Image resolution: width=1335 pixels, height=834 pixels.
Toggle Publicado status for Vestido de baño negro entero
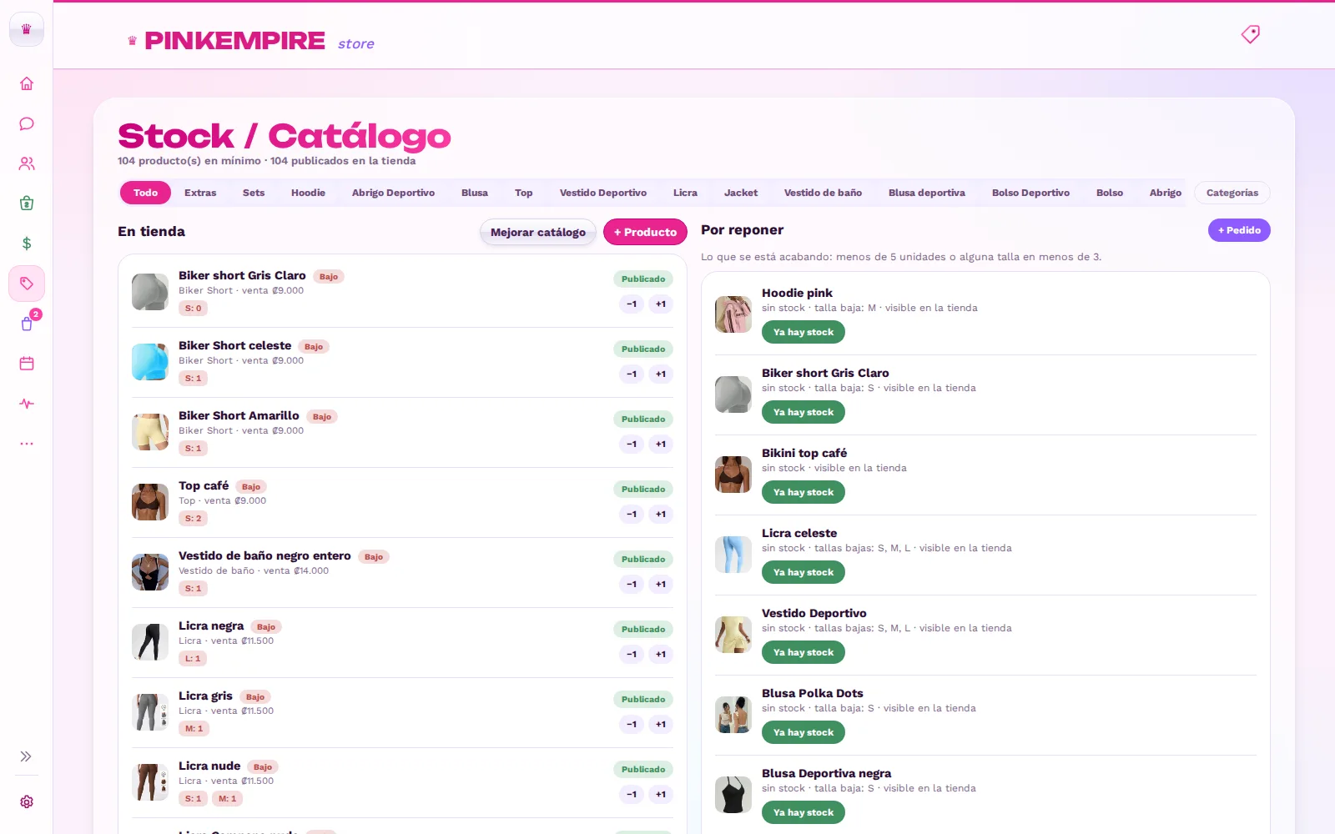[x=643, y=560]
